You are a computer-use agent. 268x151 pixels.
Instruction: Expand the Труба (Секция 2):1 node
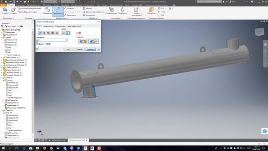click(2, 57)
